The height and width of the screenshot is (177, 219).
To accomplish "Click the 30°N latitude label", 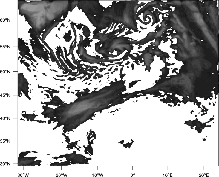I will click(x=5, y=164).
